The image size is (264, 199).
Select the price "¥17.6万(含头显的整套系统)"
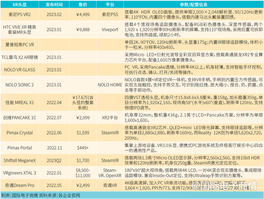click(83, 102)
